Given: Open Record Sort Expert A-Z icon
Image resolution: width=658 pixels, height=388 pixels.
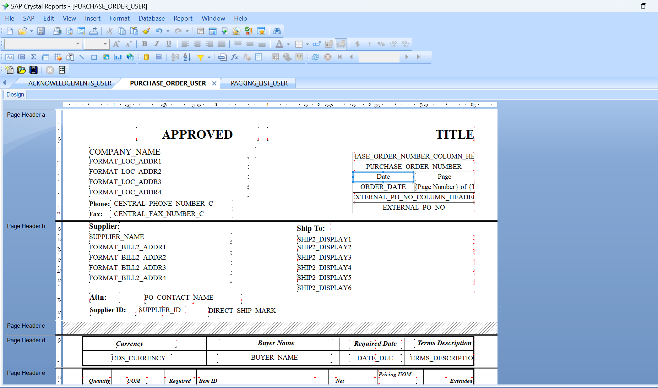Looking at the screenshot, I should pyautogui.click(x=187, y=57).
